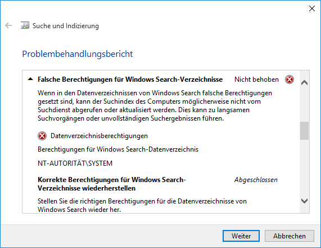Click the Suche und Indizierung title text

[66, 26]
